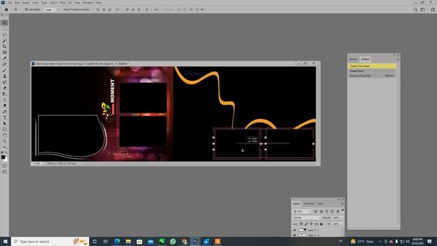
Task: Click the background color swatch
Action: [x=6, y=160]
